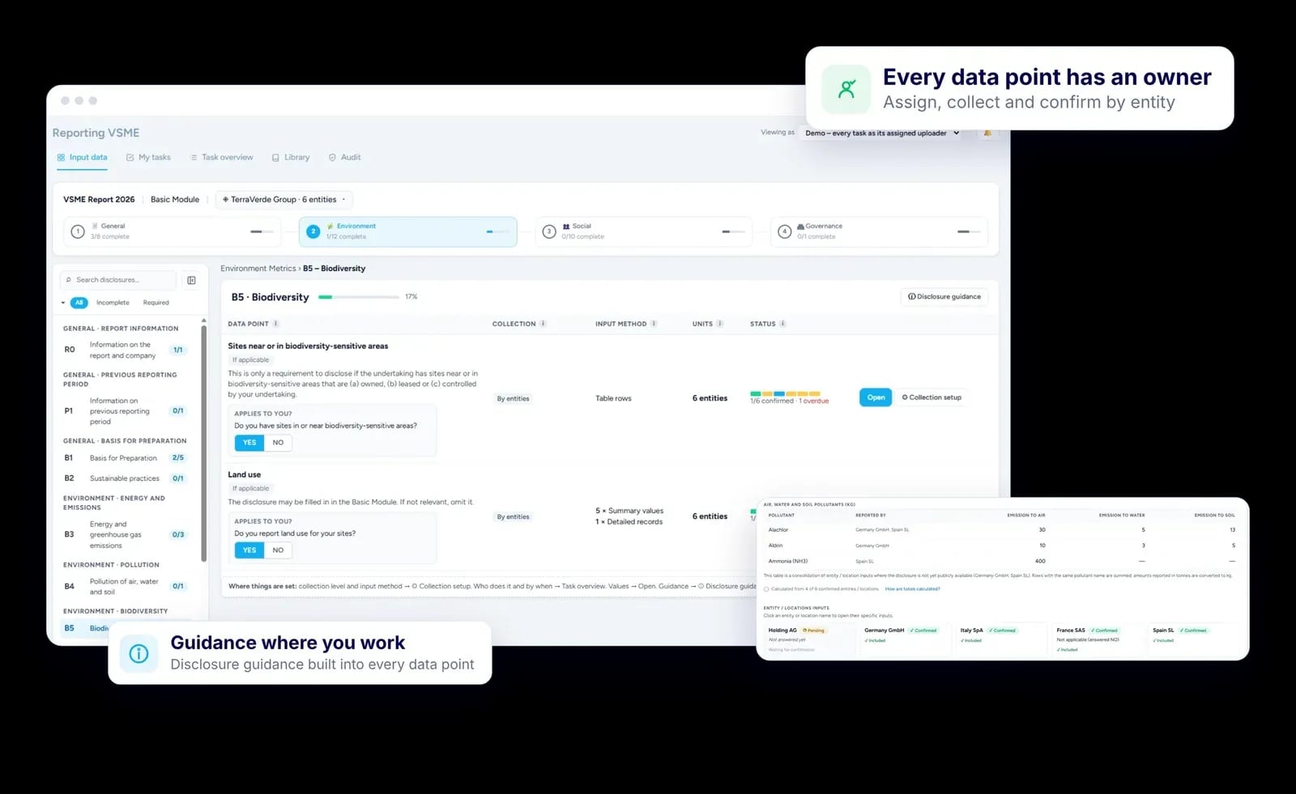Click the notification bell icon
The height and width of the screenshot is (794, 1296).
point(987,133)
